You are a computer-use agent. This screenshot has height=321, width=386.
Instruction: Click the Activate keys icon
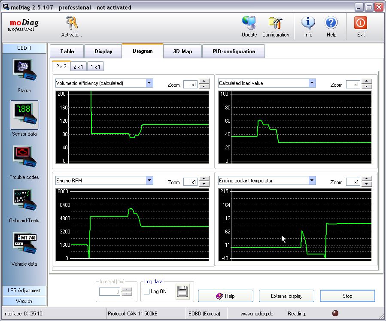point(71,24)
